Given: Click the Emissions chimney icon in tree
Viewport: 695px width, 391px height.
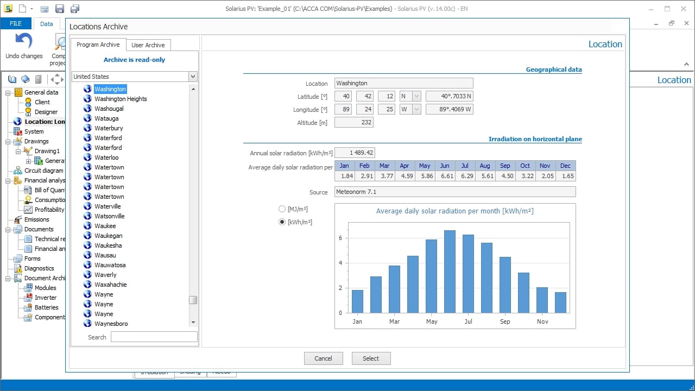Looking at the screenshot, I should 18,219.
